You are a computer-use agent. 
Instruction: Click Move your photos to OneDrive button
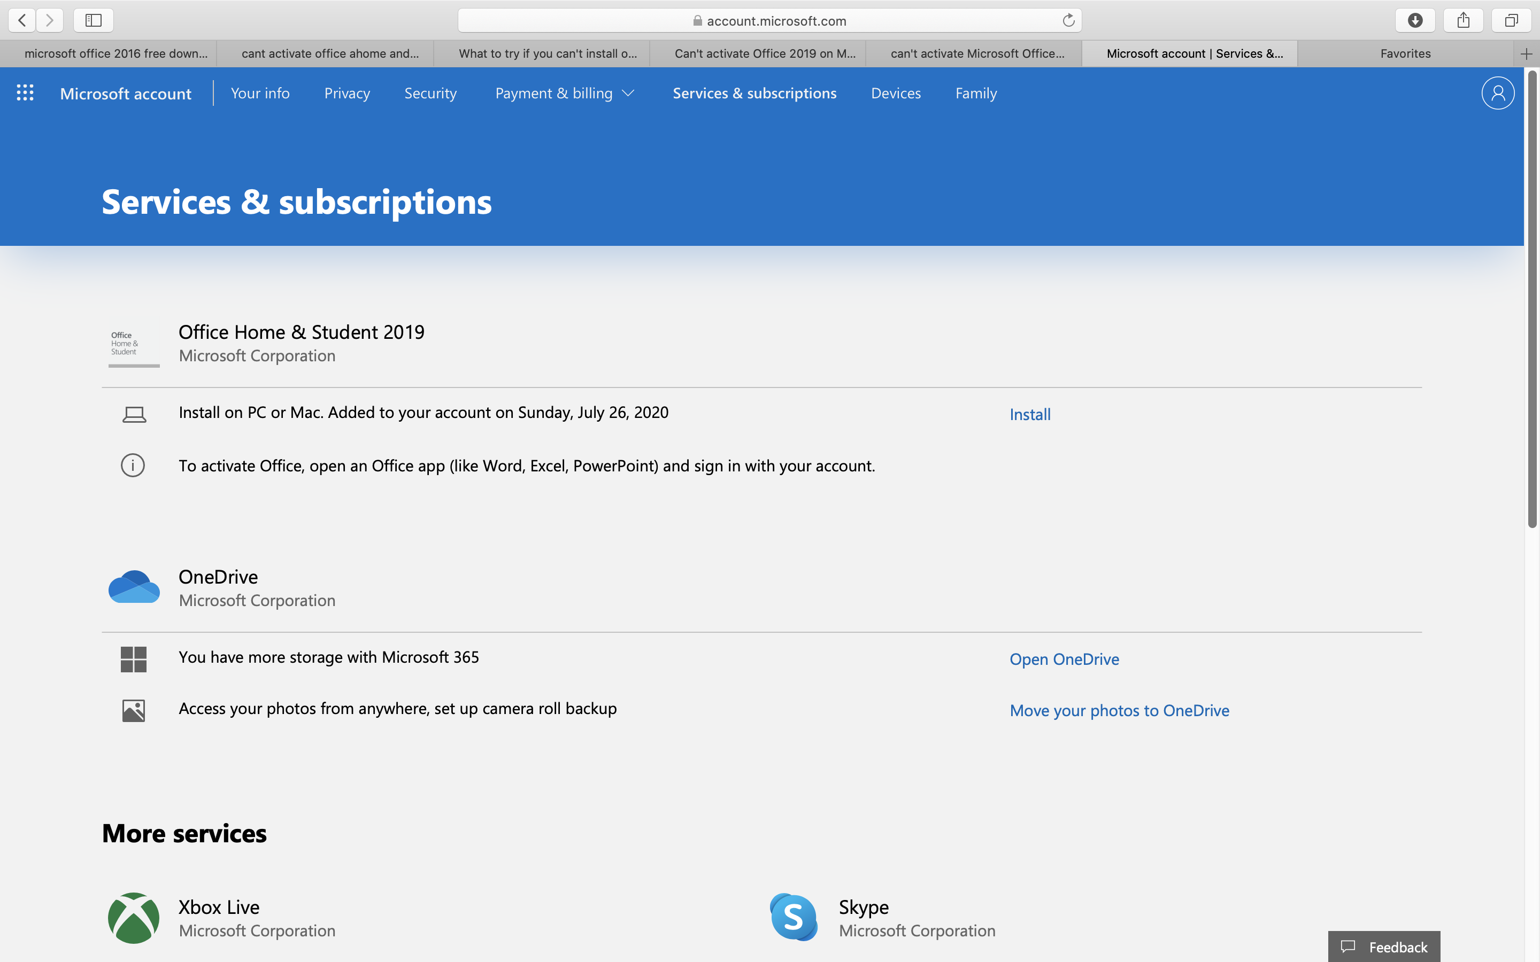1119,709
